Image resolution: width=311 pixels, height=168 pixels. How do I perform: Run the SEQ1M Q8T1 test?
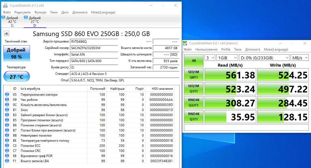pyautogui.click(x=194, y=75)
